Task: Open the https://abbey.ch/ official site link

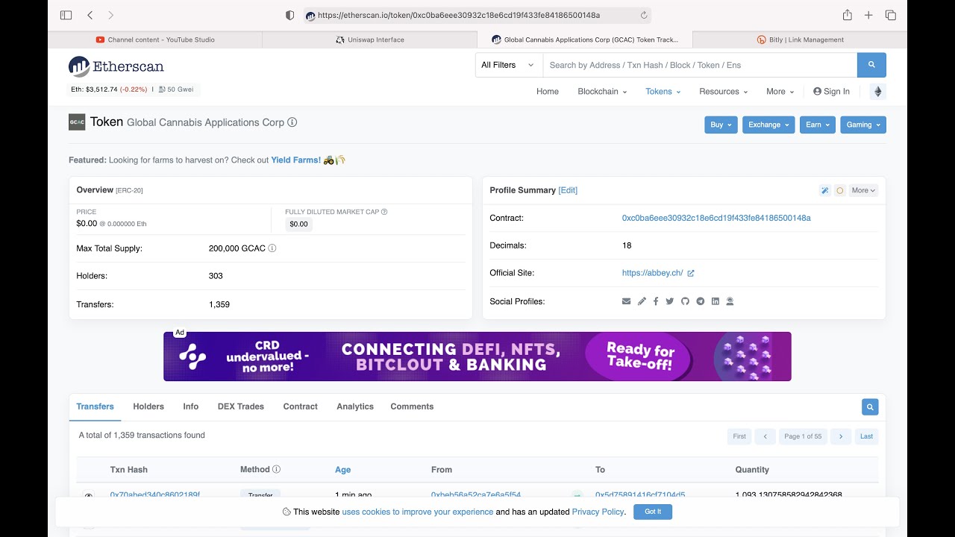Action: tap(652, 273)
